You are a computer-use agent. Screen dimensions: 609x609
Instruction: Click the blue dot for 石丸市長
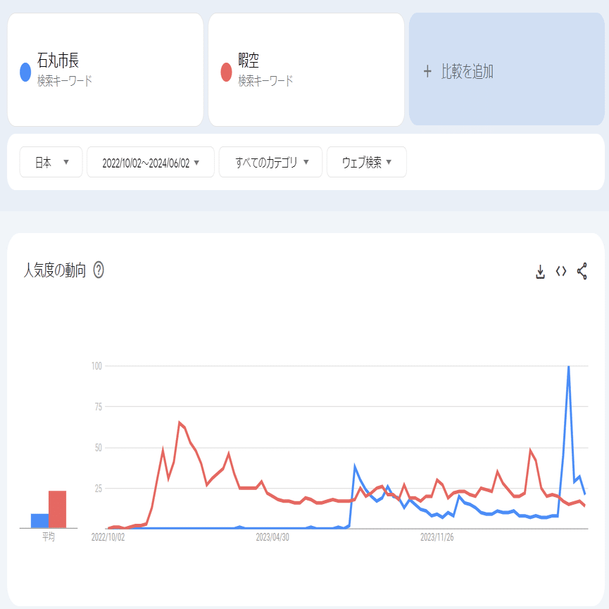click(25, 72)
